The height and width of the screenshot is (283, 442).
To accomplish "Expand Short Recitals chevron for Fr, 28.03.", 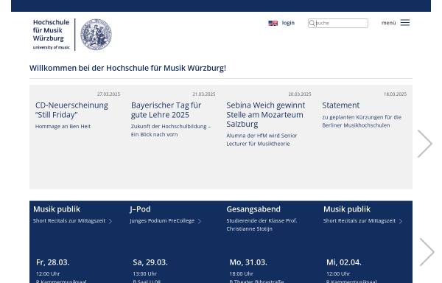I will pos(110,221).
